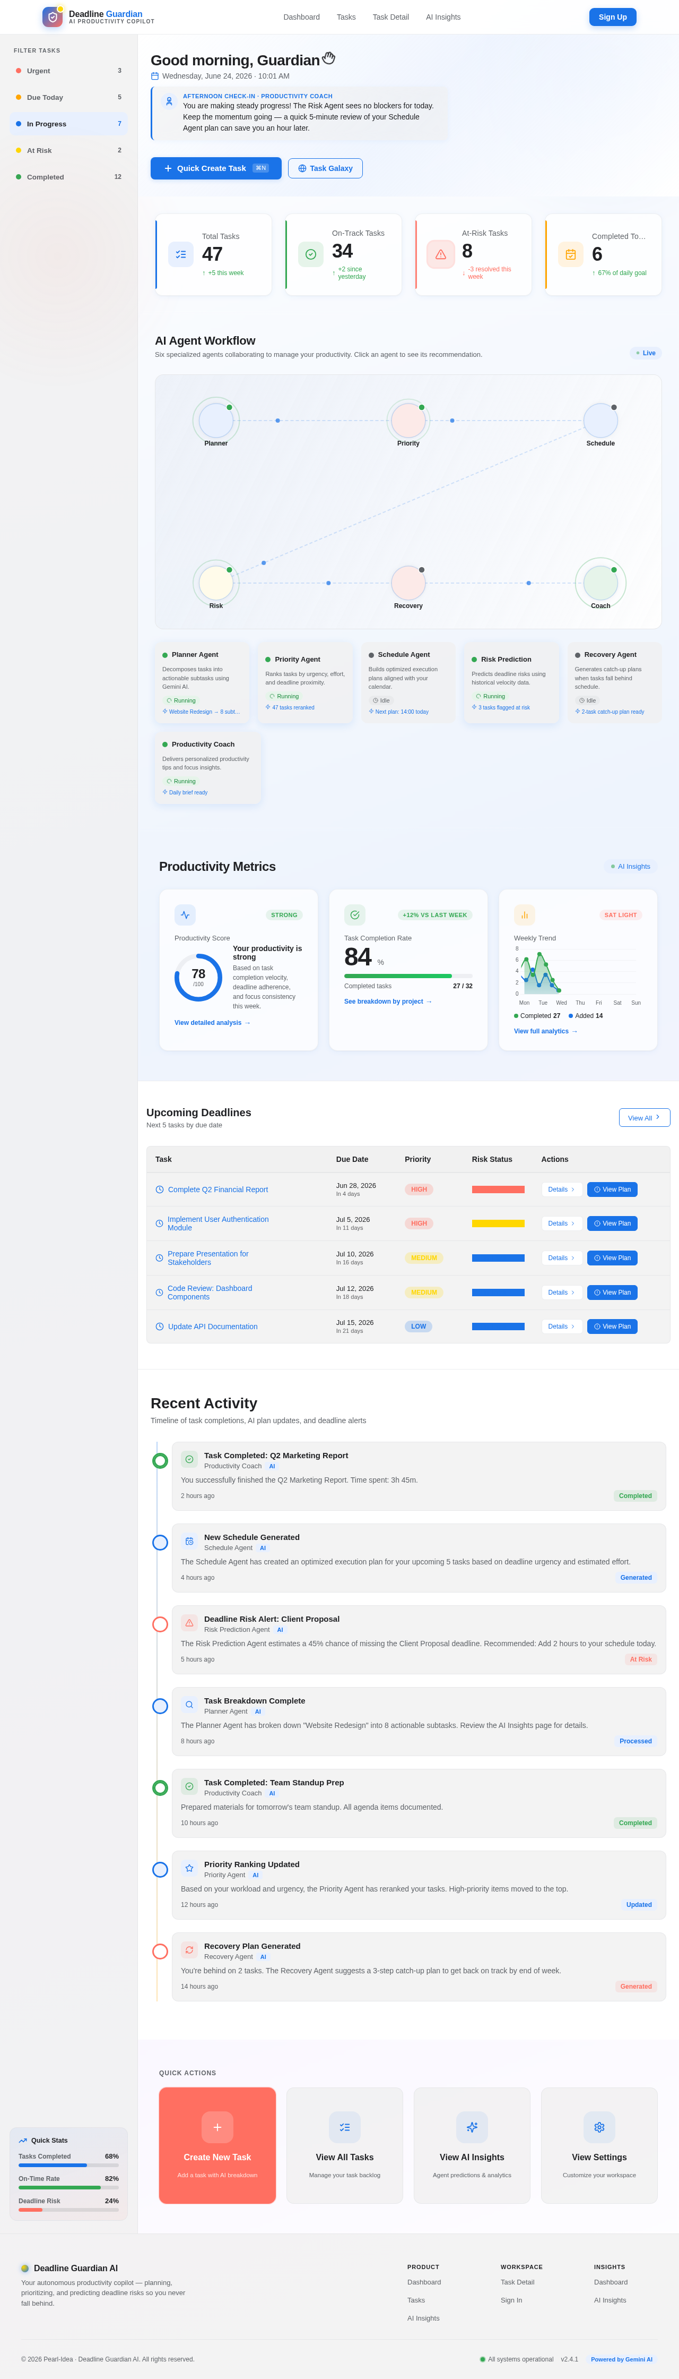
Task: Filter tasks by At Risk
Action: (x=68, y=150)
